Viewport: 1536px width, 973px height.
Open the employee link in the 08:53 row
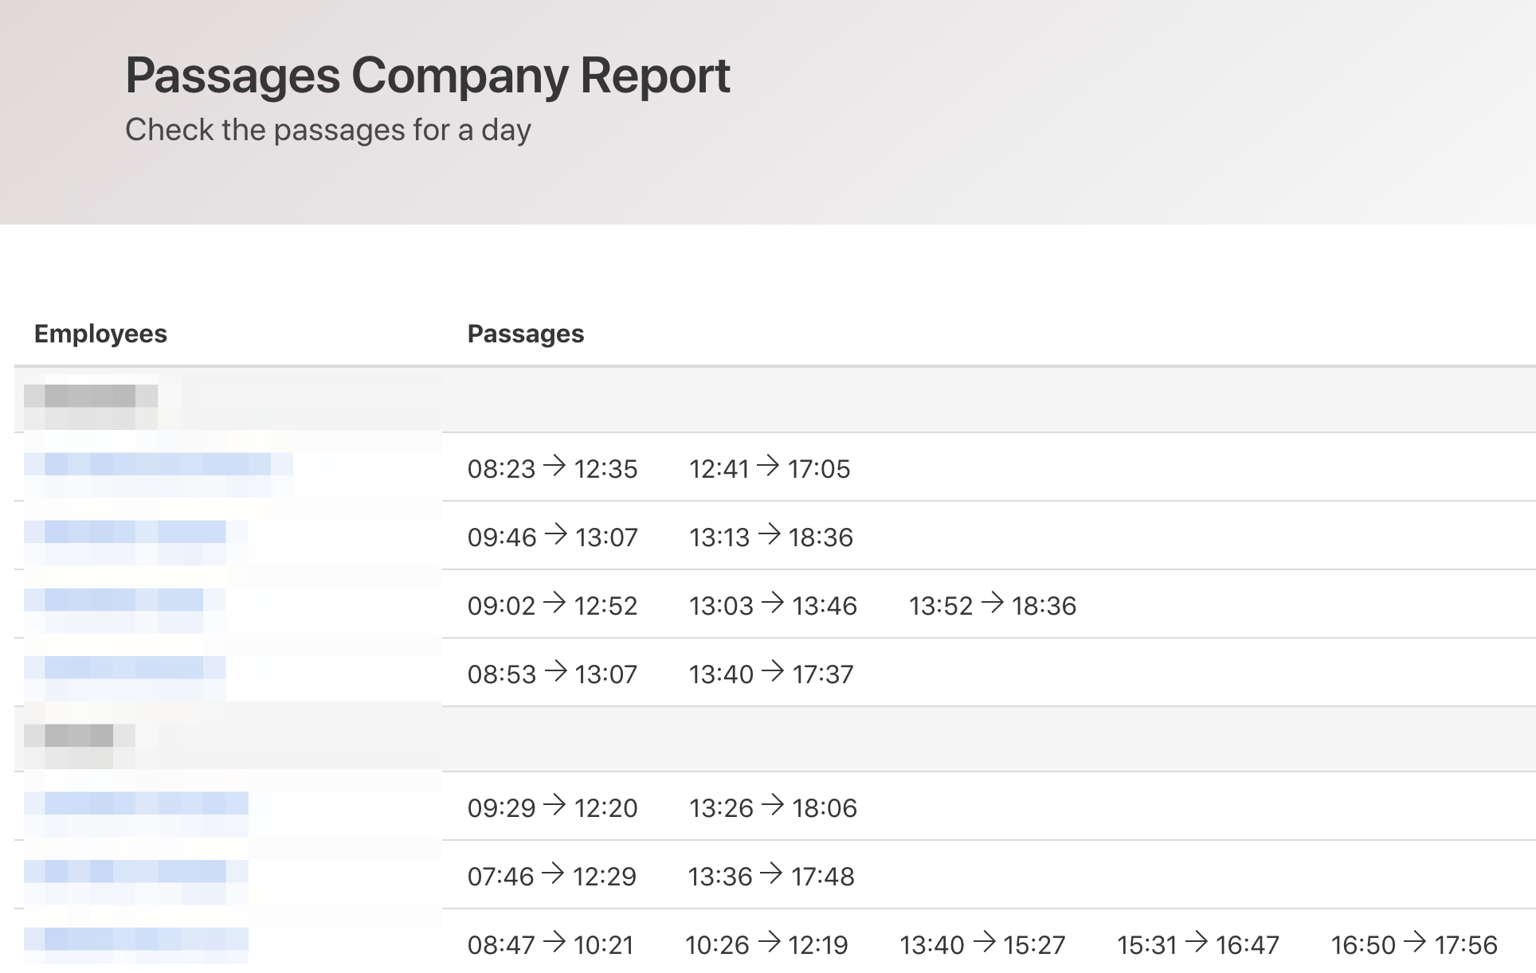pos(124,669)
